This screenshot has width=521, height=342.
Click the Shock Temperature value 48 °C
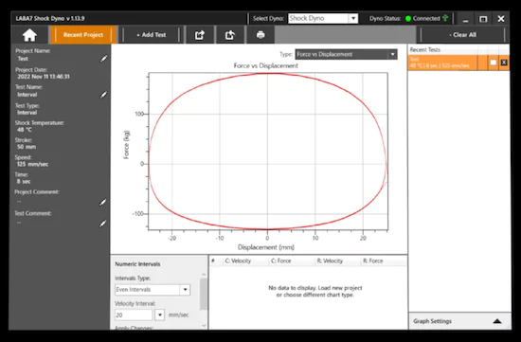(x=25, y=130)
